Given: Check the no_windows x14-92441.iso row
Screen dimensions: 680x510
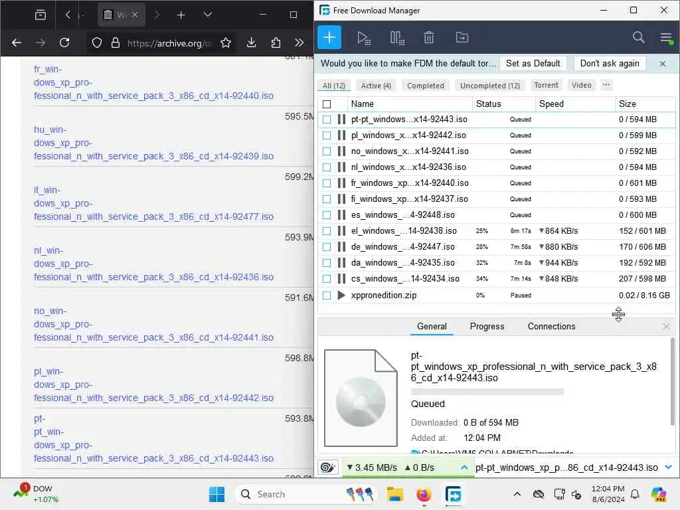Looking at the screenshot, I should pyautogui.click(x=327, y=151).
